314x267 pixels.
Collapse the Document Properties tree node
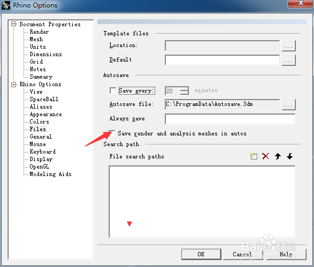(13, 24)
